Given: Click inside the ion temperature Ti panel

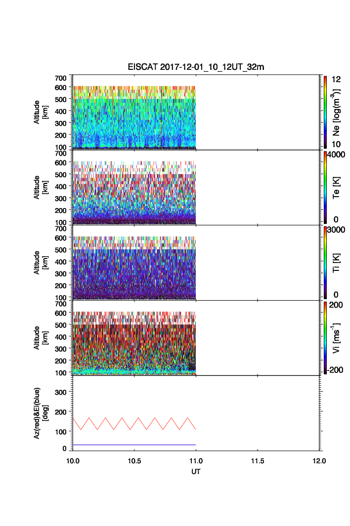Looking at the screenshot, I should tap(134, 267).
